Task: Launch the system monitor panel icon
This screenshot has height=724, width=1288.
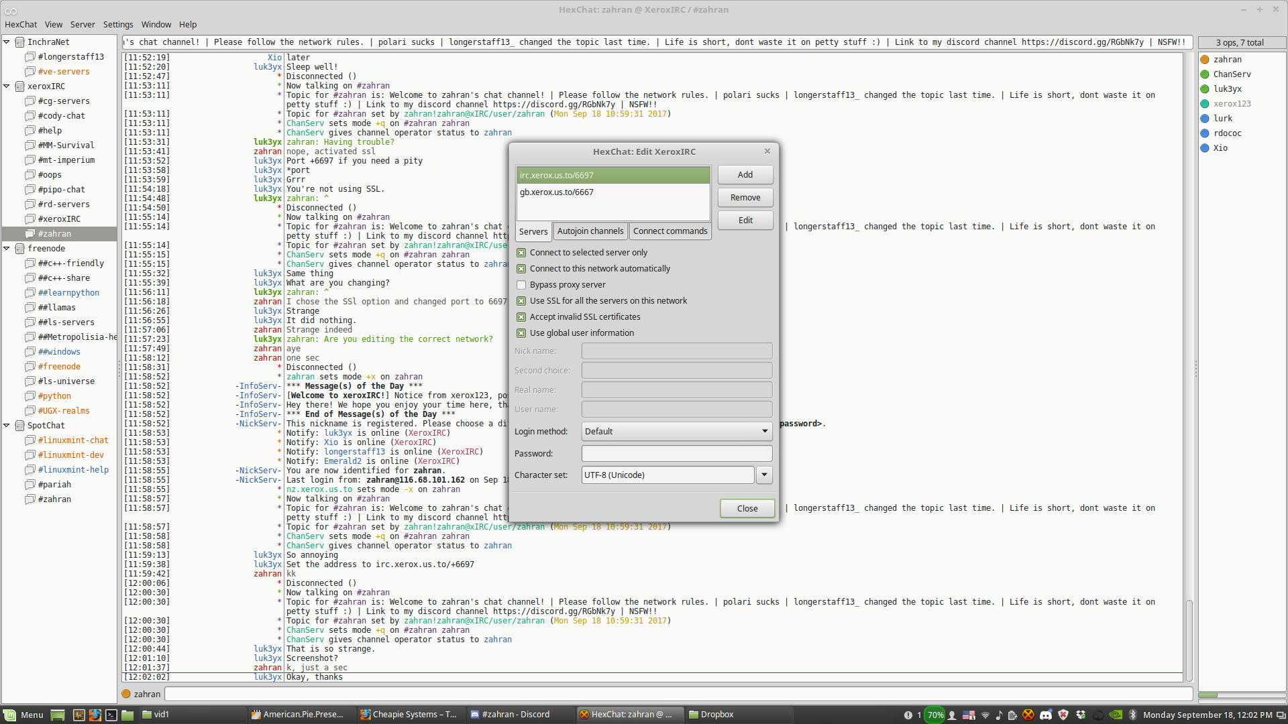Action: pyautogui.click(x=78, y=715)
